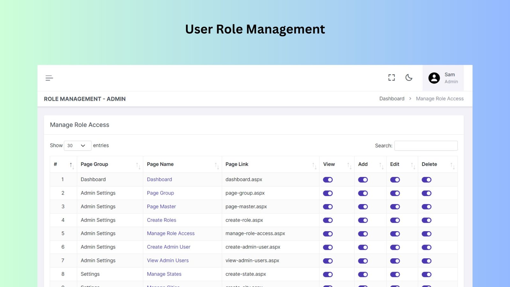Toggle Add access for create-role.aspx
510x287 pixels.
363,220
